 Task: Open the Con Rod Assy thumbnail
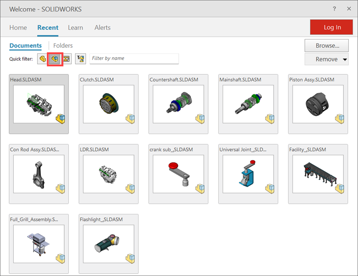[x=39, y=174]
